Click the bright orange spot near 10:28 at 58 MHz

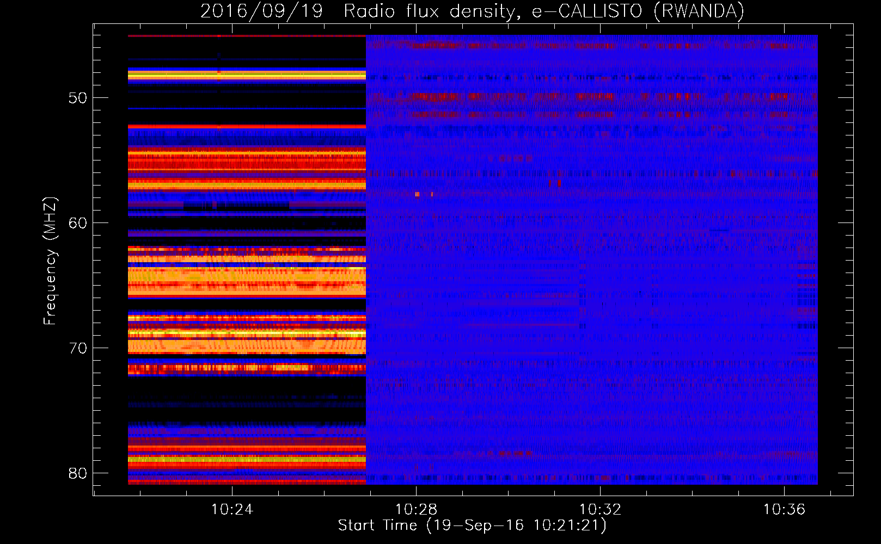click(x=417, y=194)
